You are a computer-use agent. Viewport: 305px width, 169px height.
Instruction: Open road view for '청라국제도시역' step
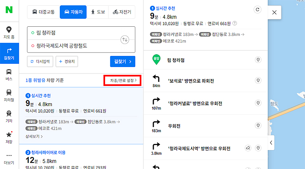pos(248,148)
